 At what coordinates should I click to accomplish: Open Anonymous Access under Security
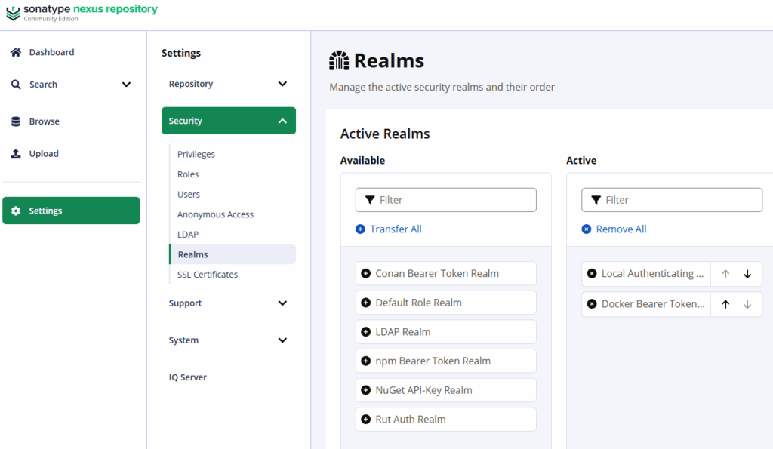215,214
